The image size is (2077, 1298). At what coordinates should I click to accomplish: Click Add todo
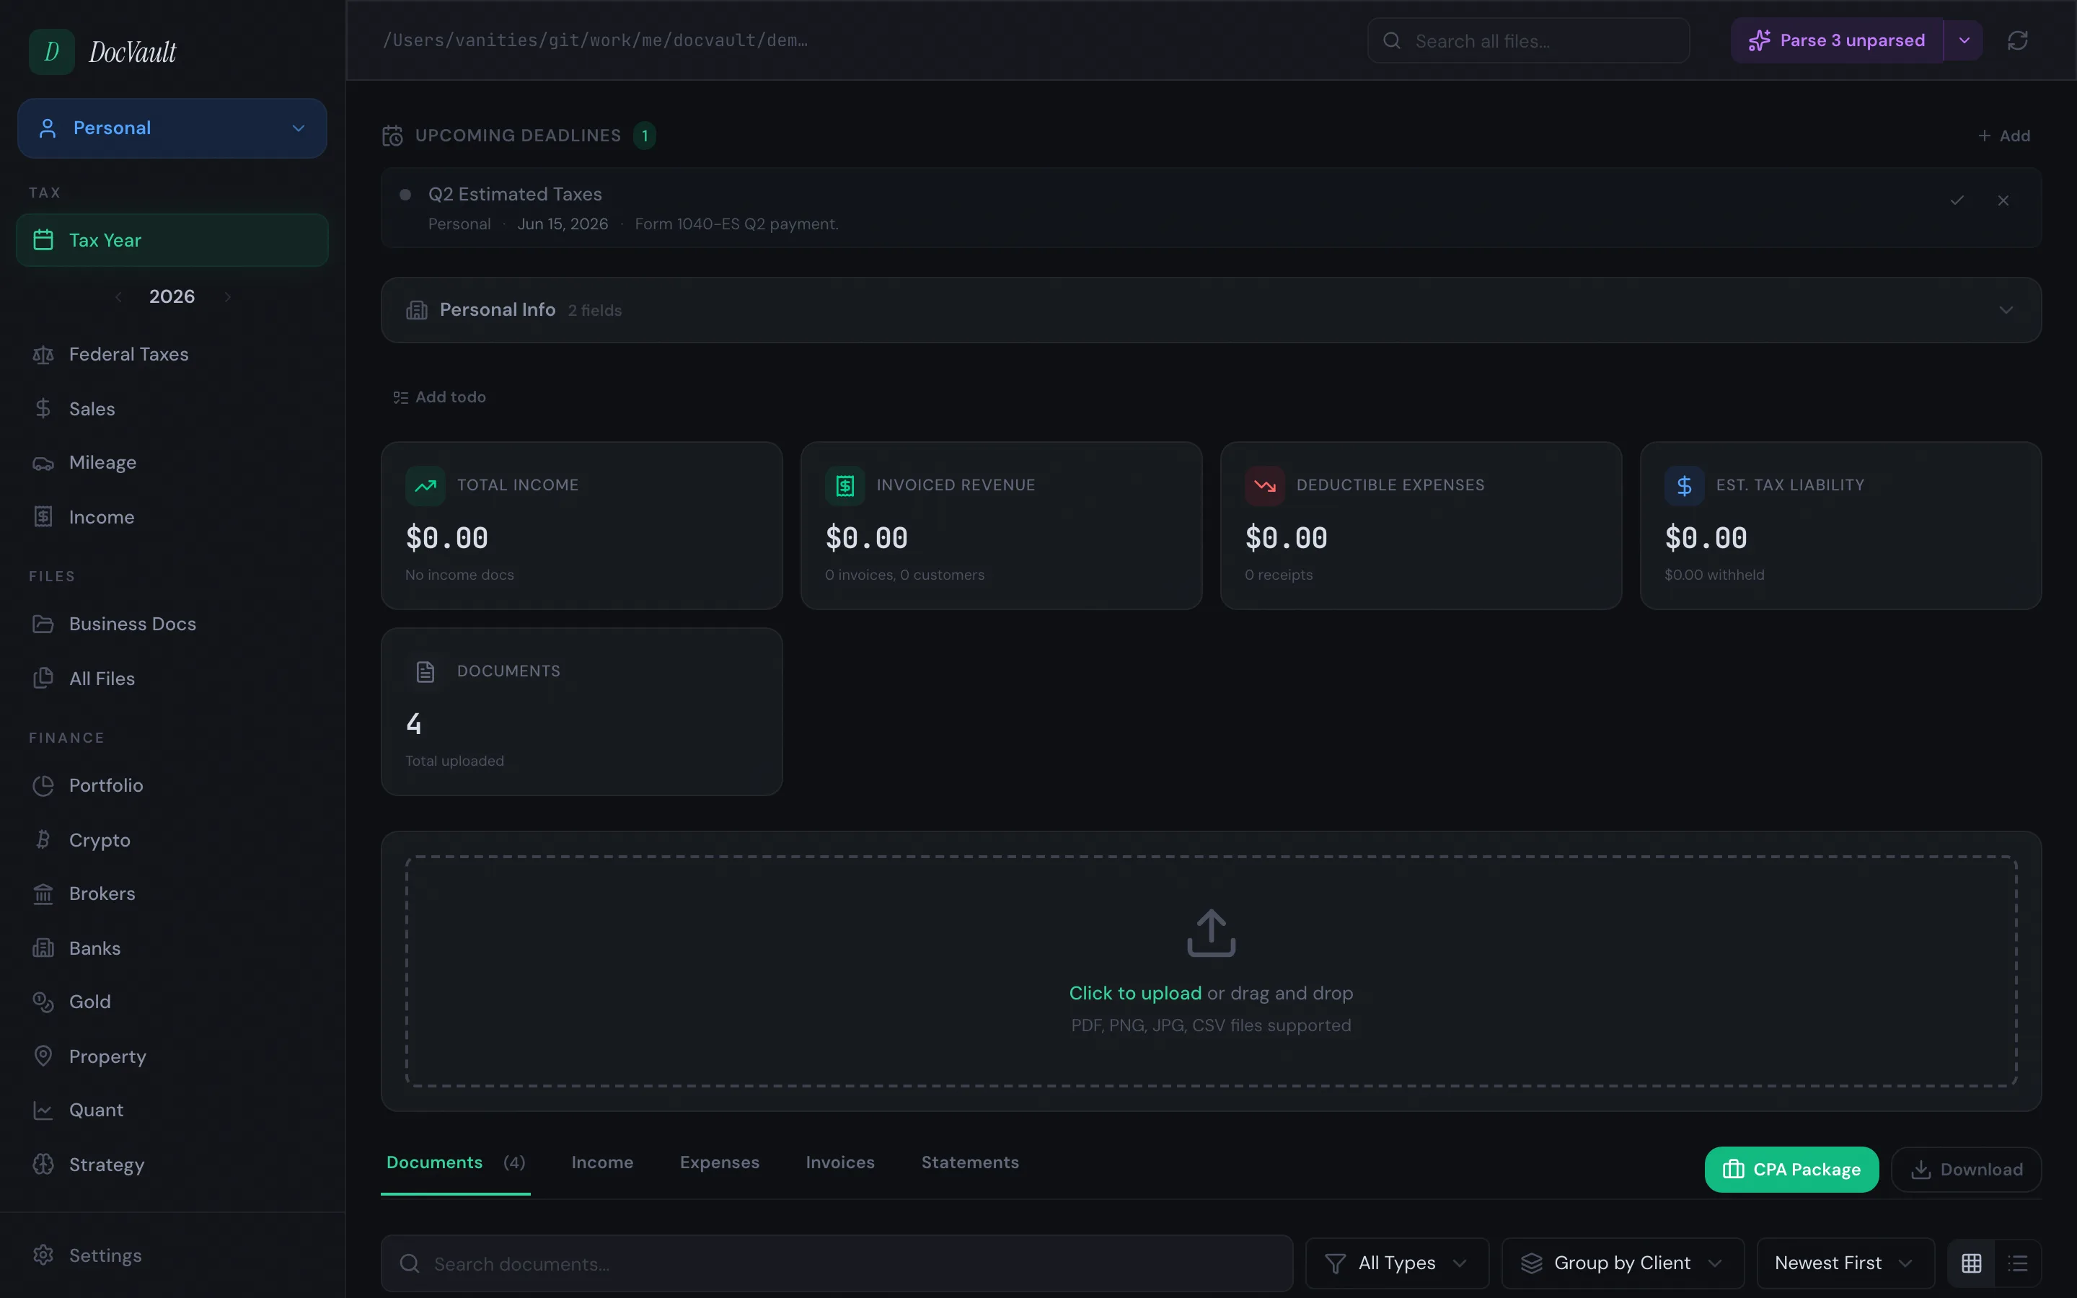(439, 397)
